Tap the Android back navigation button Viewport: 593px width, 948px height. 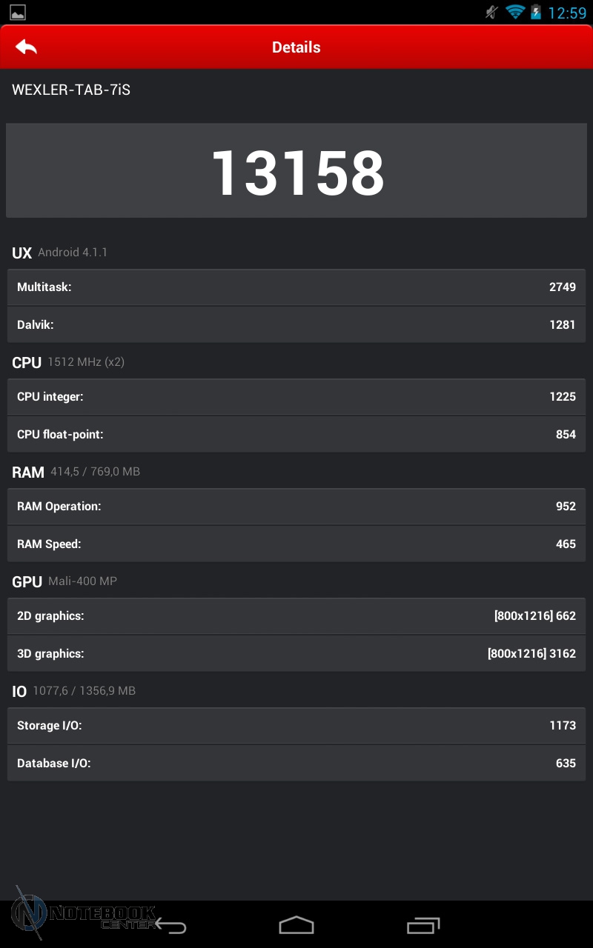point(171,926)
